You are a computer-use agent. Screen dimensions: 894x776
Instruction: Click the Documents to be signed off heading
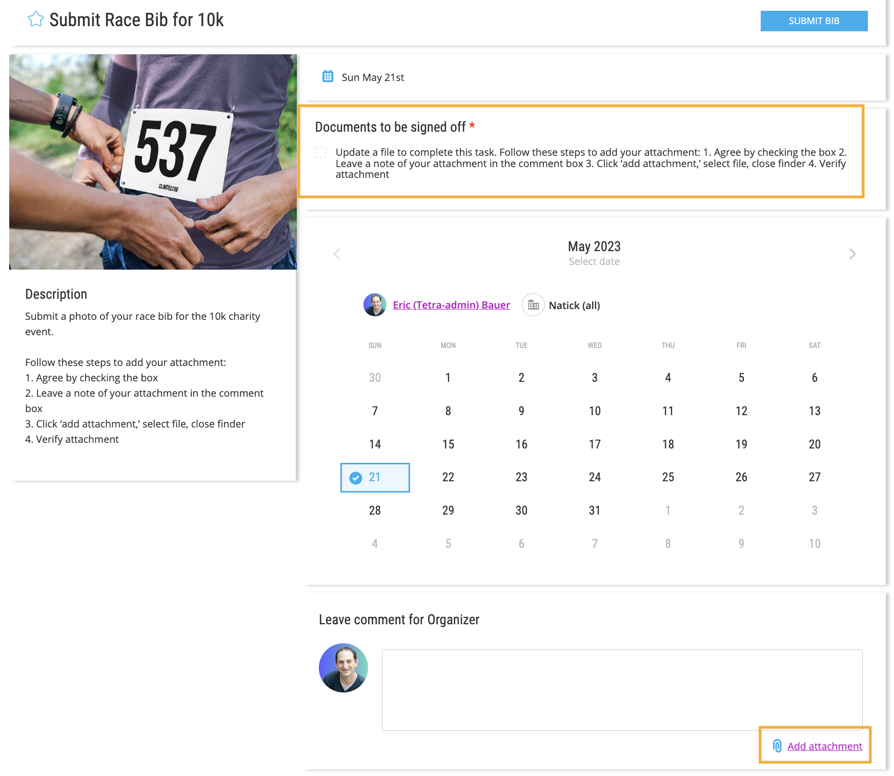(x=390, y=127)
